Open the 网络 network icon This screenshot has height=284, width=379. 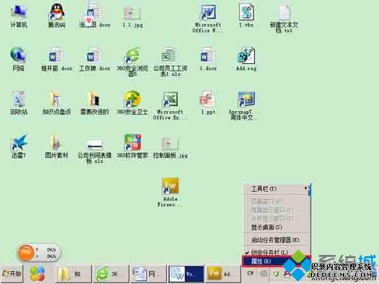pyautogui.click(x=19, y=56)
